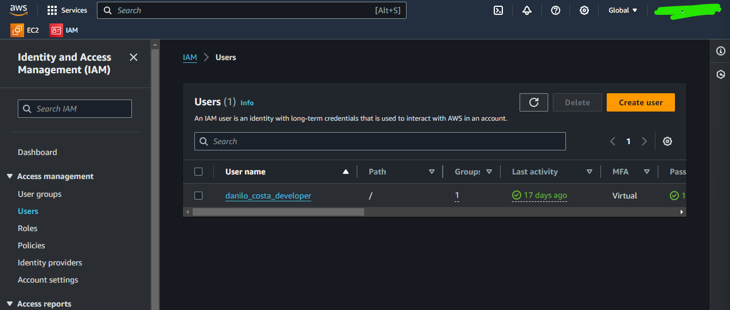Viewport: 730px width, 310px height.
Task: Open the Services grid menu
Action: [x=67, y=10]
